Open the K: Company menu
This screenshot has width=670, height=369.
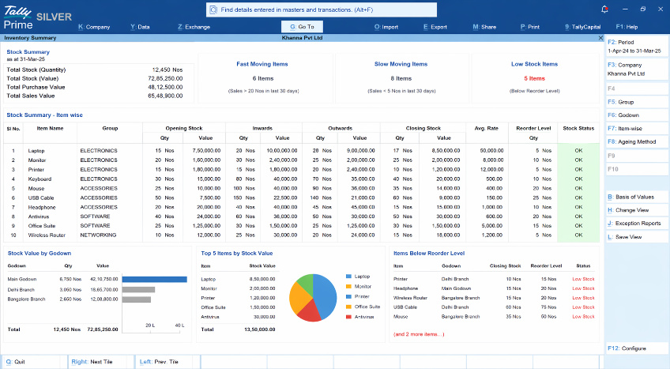coord(94,27)
